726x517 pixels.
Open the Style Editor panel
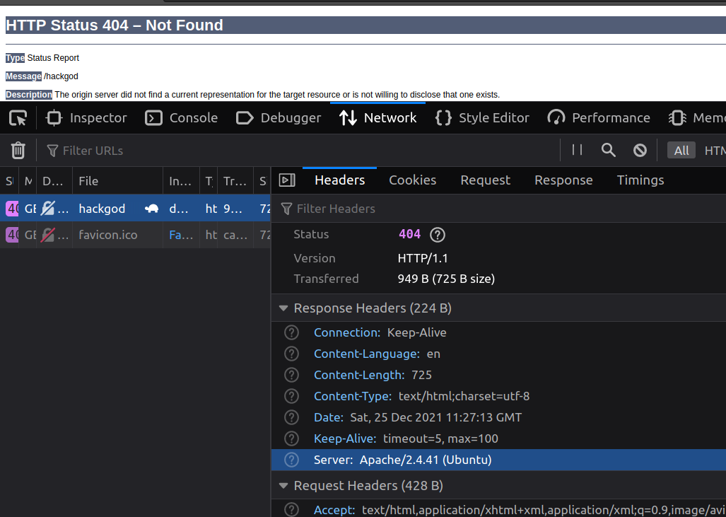pyautogui.click(x=482, y=118)
